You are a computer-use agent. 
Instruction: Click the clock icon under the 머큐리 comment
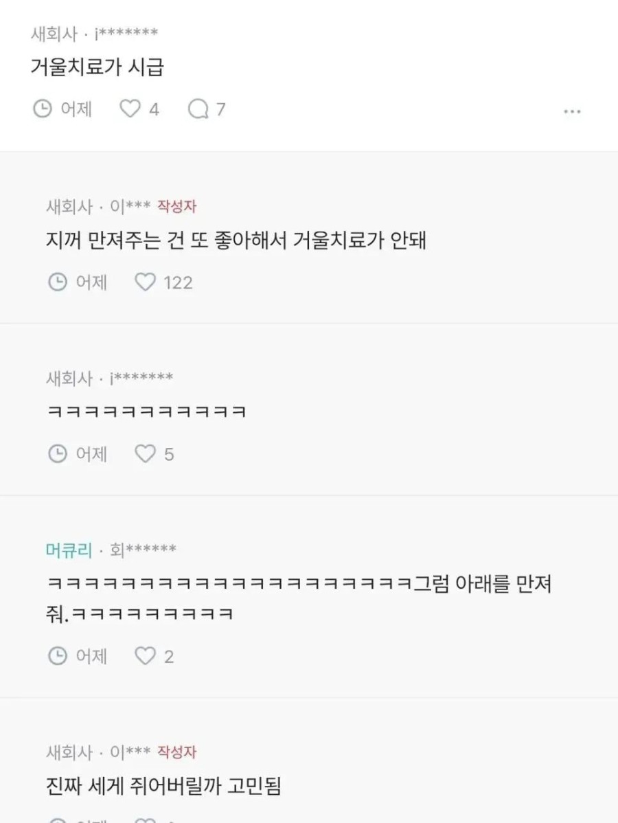58,655
